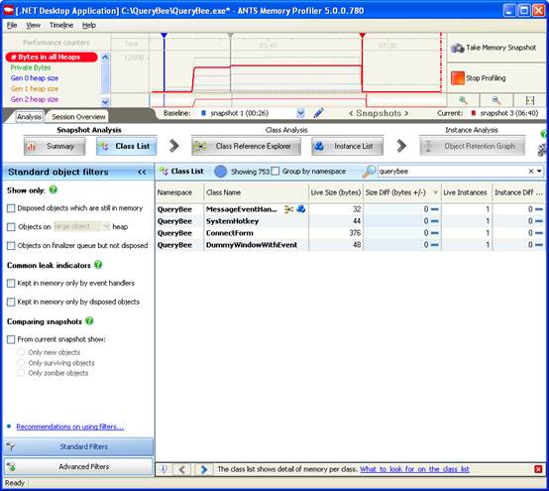Switch to the Analysis tab
Image resolution: width=549 pixels, height=491 pixels.
(29, 117)
